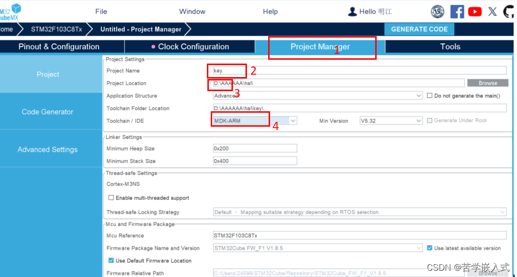This screenshot has height=277, width=517.
Task: Click Untitled - Project Manager breadcrumb
Action: (x=141, y=29)
